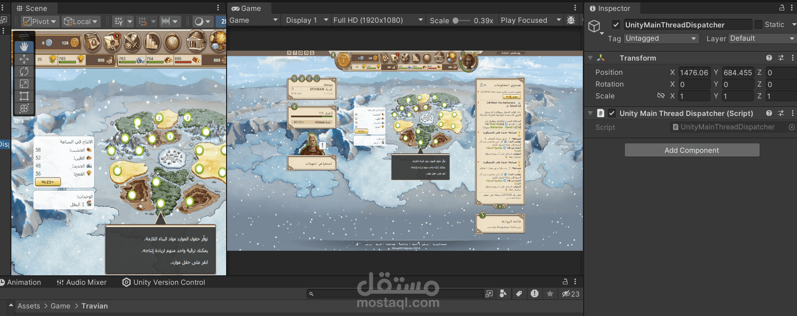Toggle Scale constrained proportions link icon
The image size is (797, 316).
point(661,96)
